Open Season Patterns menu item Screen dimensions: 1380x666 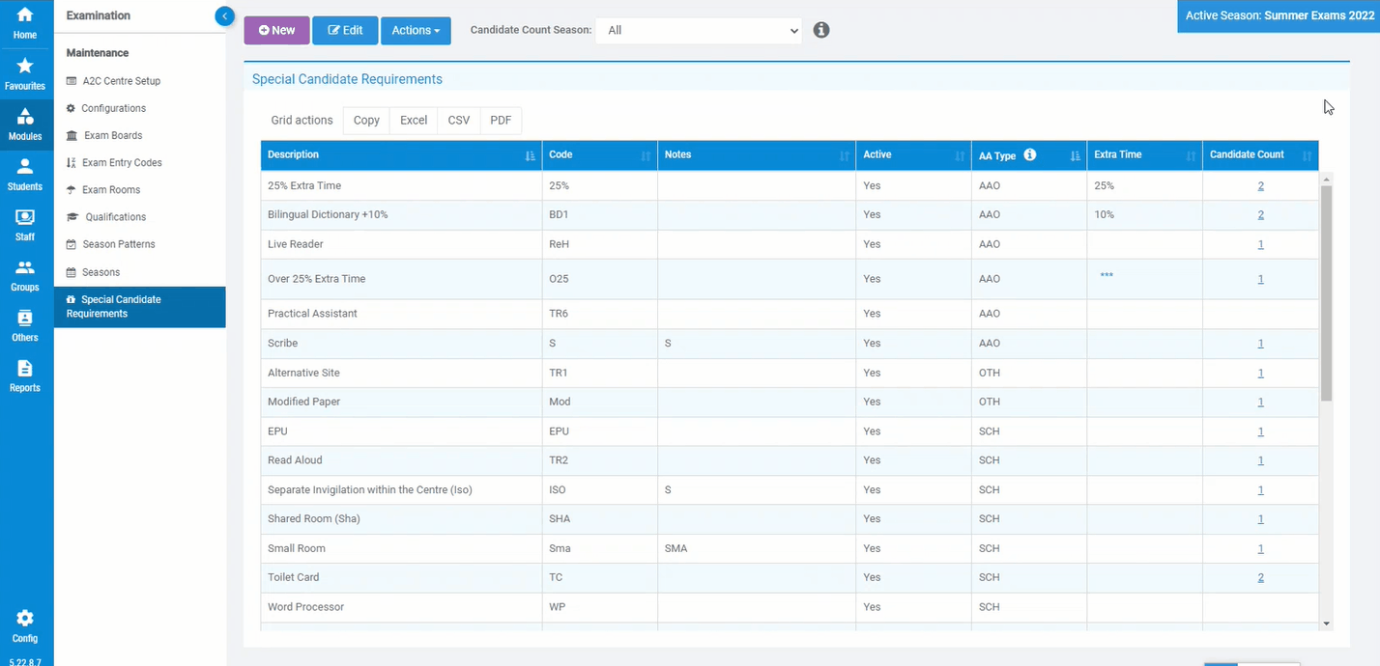point(118,244)
